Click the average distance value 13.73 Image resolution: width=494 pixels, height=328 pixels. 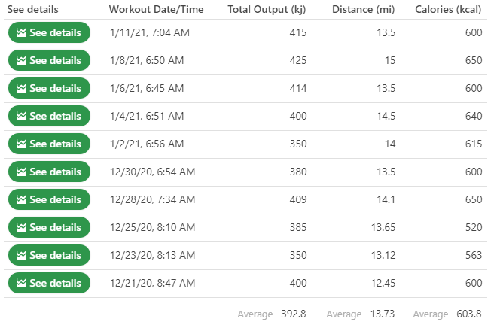click(383, 314)
